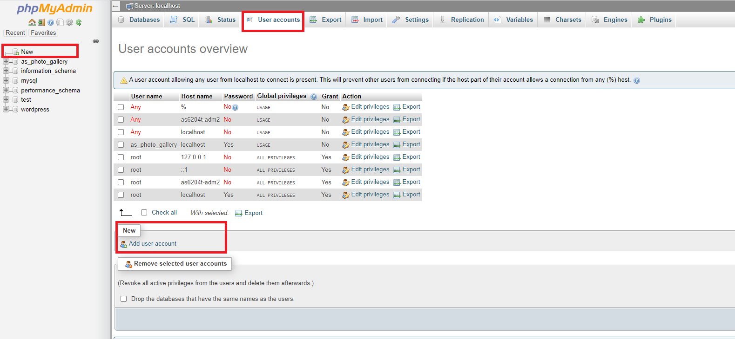Screen dimensions: 735x339
Task: Switch to the SQL tab
Action: point(182,20)
